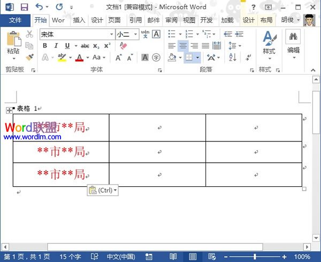
Task: Click the horizontal scrollbar thumb
Action: (155, 247)
